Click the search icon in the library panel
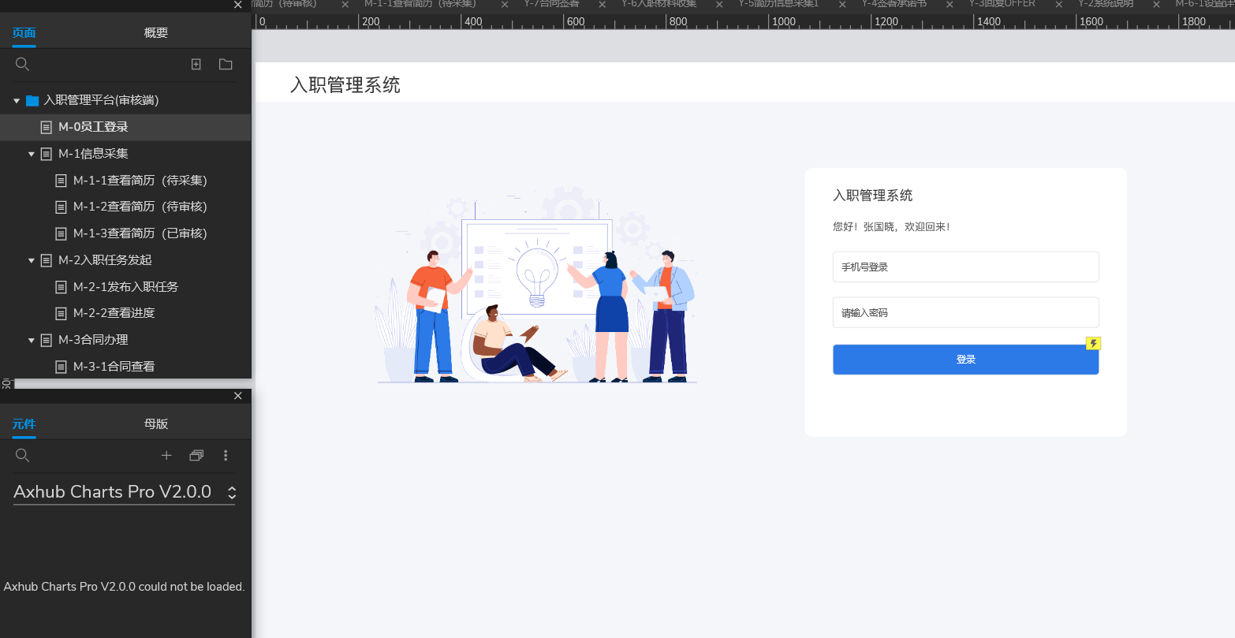 click(23, 455)
